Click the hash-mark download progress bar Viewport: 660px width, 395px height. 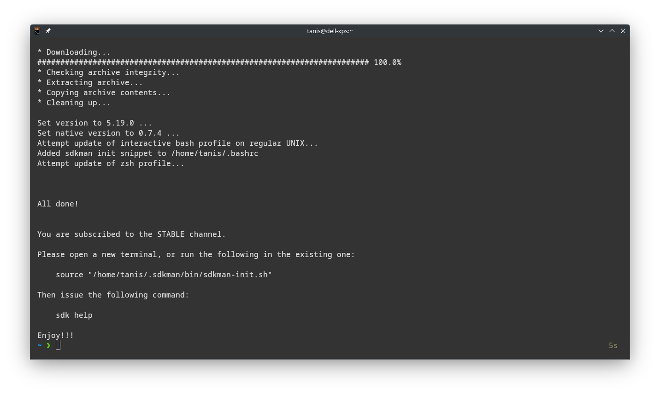point(203,62)
